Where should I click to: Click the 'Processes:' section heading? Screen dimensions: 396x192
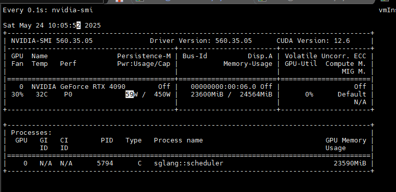(x=31, y=133)
